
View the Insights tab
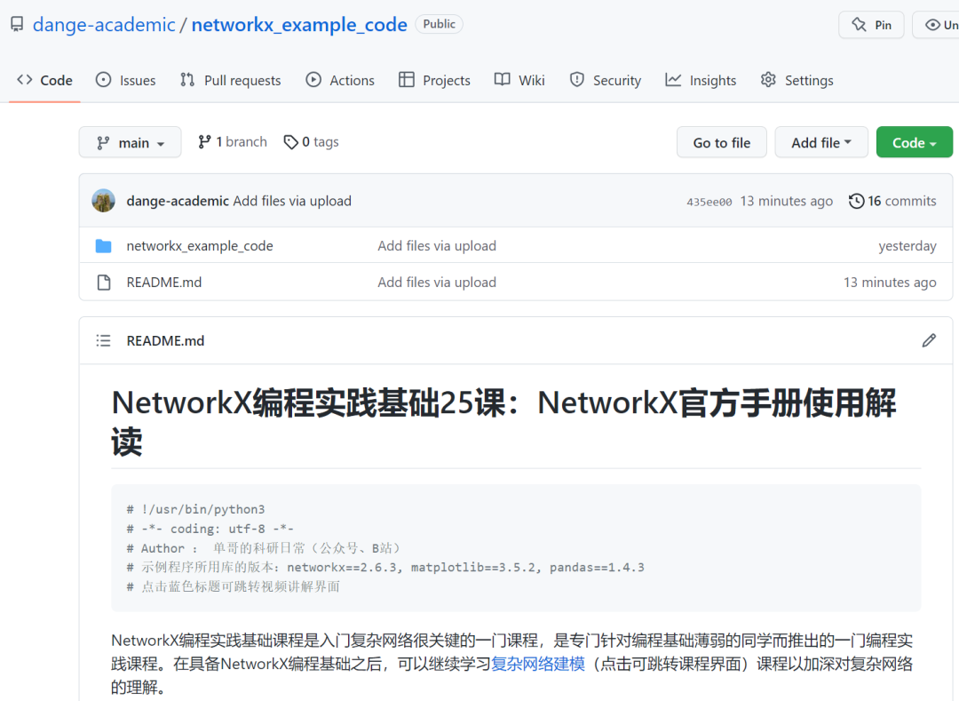[701, 80]
